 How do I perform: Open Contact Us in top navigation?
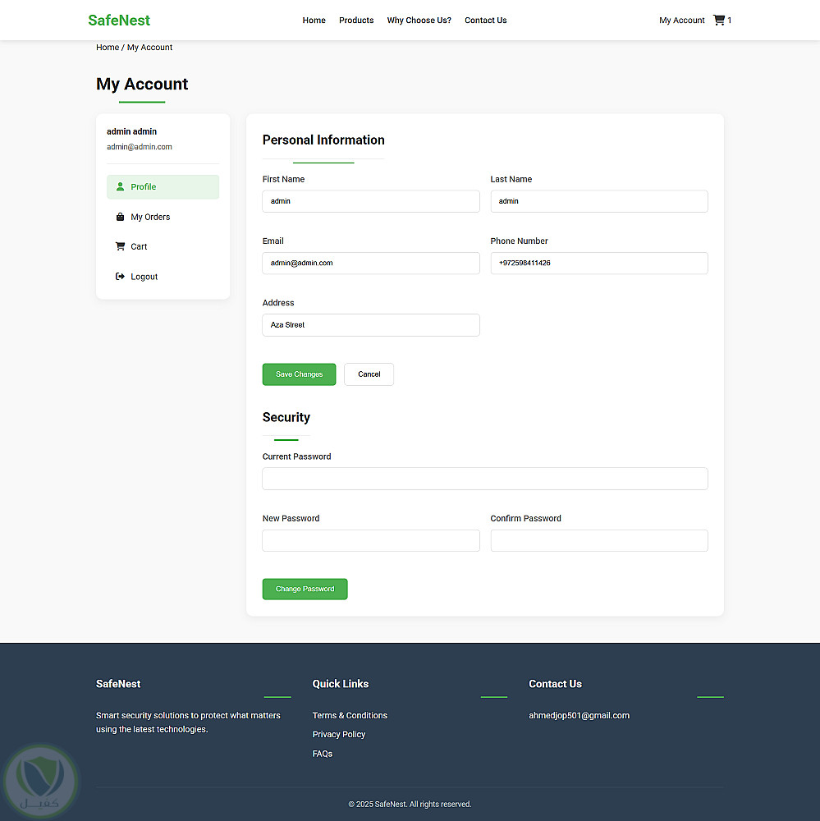click(x=485, y=20)
